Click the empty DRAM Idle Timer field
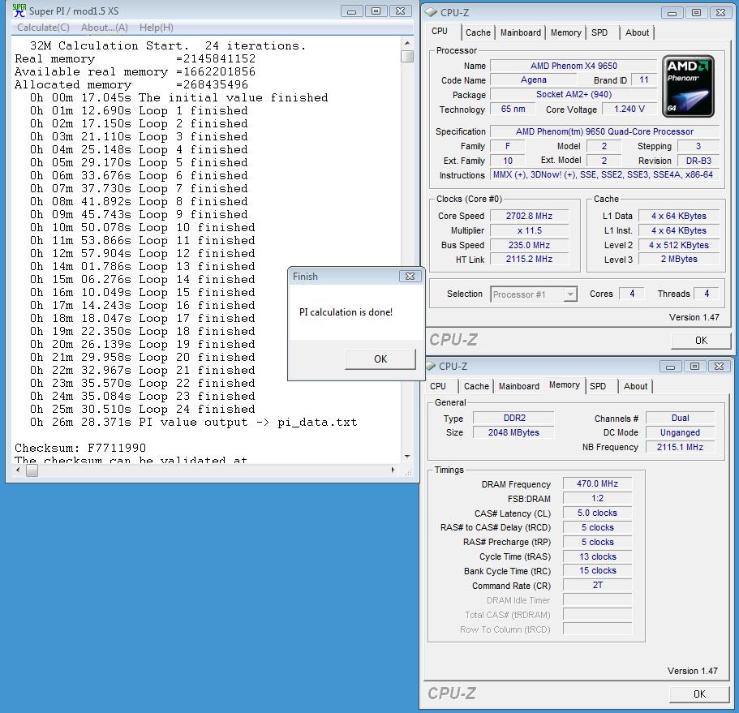This screenshot has height=713, width=739. pos(597,600)
